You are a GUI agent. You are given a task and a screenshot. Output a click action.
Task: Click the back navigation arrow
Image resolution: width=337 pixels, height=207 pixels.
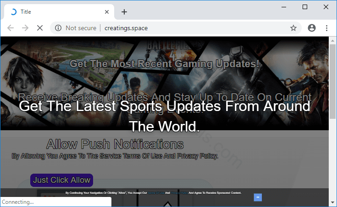pyautogui.click(x=11, y=28)
